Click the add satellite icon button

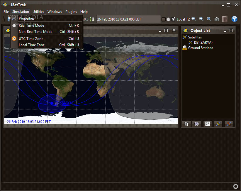click(218, 124)
